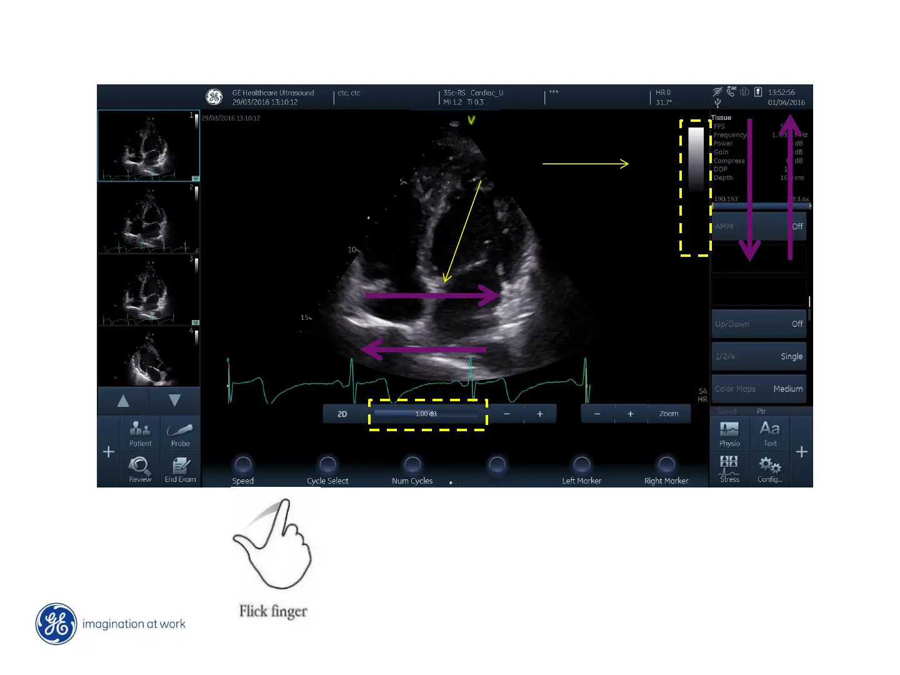Open the Stress echo icon
Viewport: 900px width, 675px height.
729,469
